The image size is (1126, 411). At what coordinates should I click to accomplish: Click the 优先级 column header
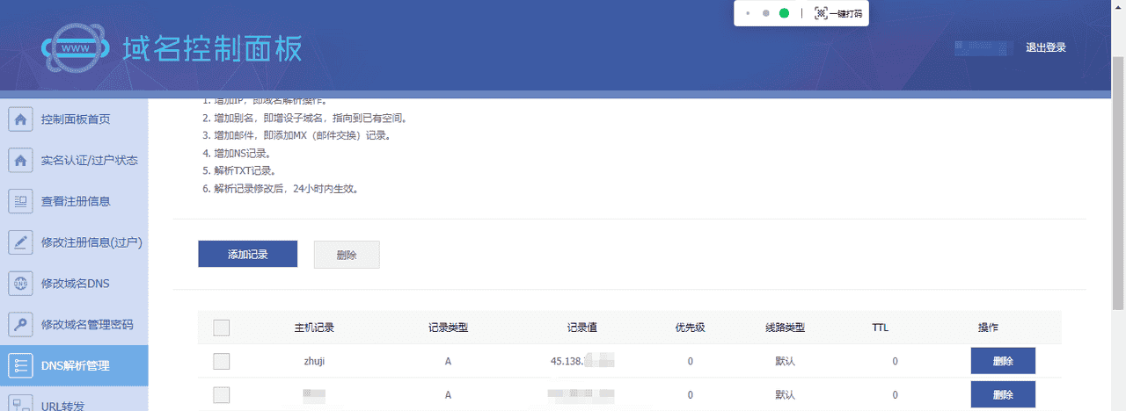tap(691, 328)
